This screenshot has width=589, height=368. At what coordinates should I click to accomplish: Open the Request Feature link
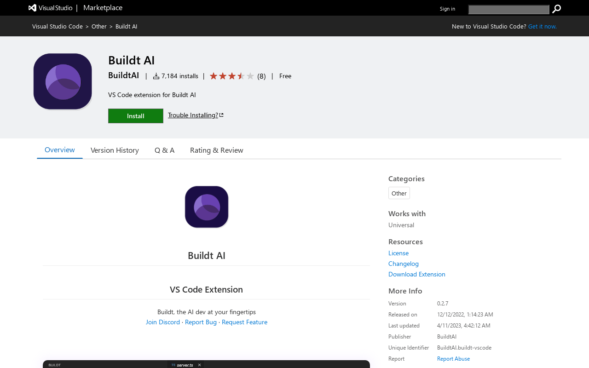click(x=244, y=322)
